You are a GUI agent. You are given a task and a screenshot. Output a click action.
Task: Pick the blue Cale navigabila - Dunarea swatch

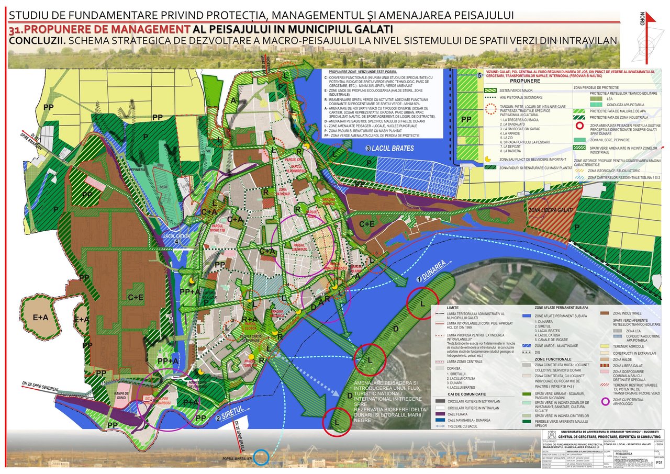(x=440, y=420)
